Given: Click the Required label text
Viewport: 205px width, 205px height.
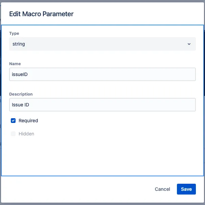Looking at the screenshot, I should (x=28, y=121).
